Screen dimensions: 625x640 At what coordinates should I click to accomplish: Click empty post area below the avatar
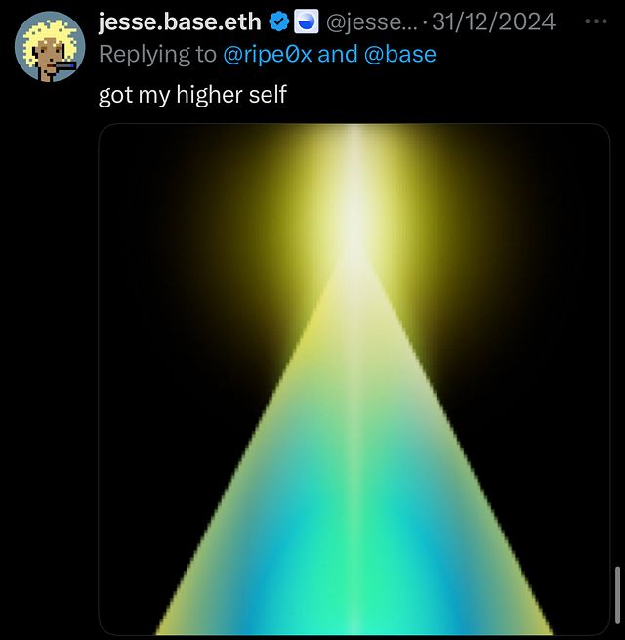click(x=50, y=326)
